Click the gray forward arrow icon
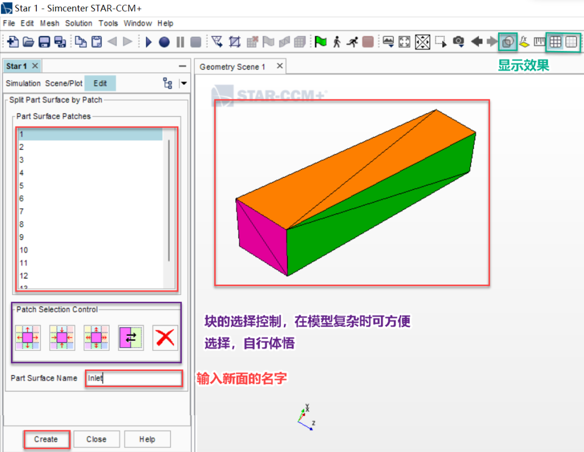Viewport: 584px width, 452px height. (x=492, y=41)
